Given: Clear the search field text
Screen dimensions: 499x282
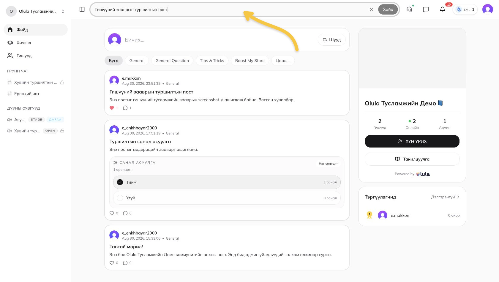Looking at the screenshot, I should tap(371, 9).
